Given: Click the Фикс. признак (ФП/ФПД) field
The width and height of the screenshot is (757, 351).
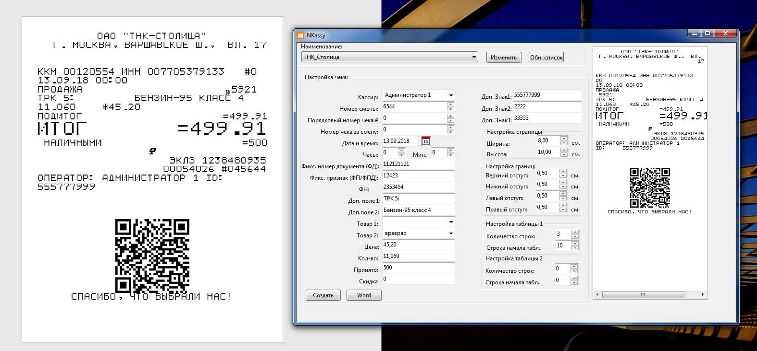Looking at the screenshot, I should click(x=419, y=176).
